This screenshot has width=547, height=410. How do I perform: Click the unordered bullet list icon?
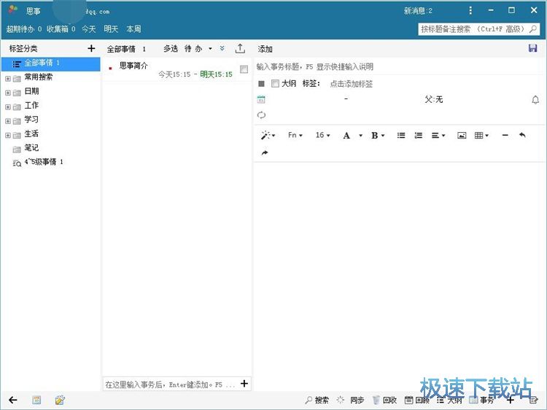(401, 135)
